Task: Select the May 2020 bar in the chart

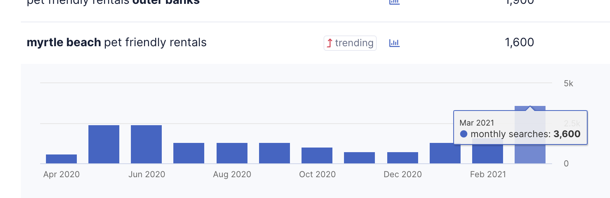Action: point(104,144)
